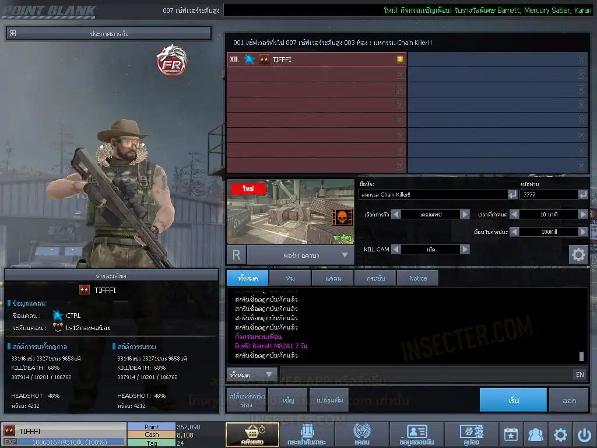The height and width of the screenshot is (448, 597).
Task: Switch to the Notice chat tab
Action: coord(417,278)
